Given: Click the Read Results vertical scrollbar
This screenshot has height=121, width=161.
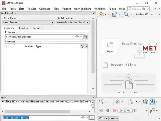Looking at the screenshot, I should tap(93, 46).
